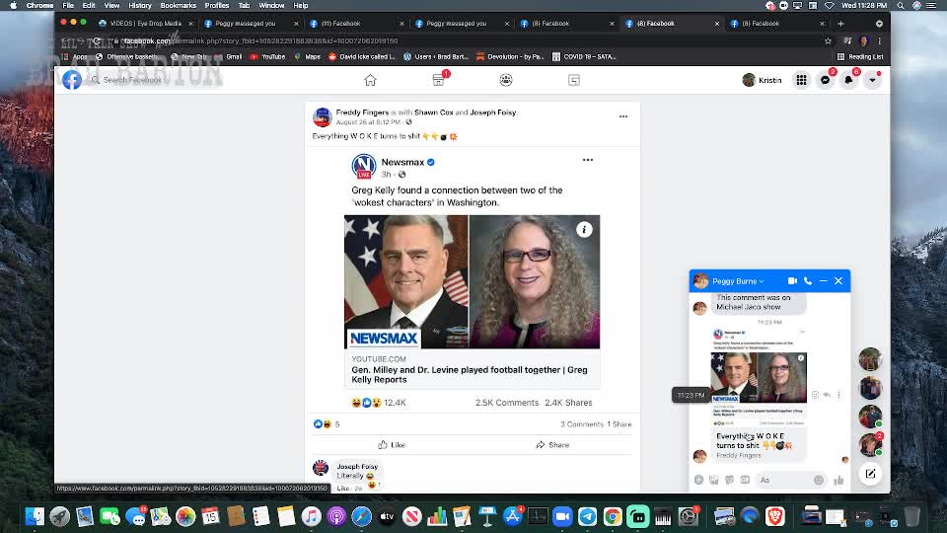Click the Facebook logo
Image resolution: width=947 pixels, height=533 pixels.
point(72,80)
